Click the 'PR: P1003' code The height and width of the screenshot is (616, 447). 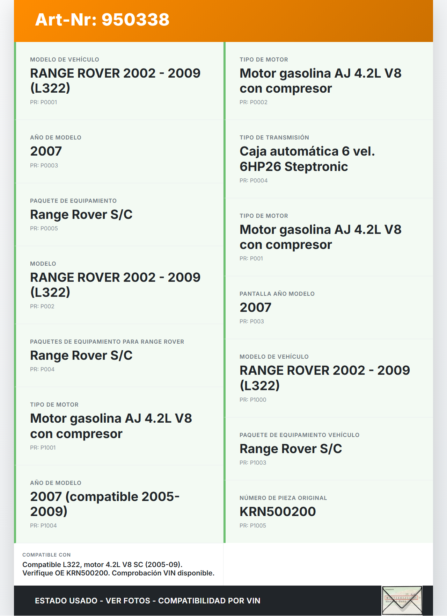pyautogui.click(x=253, y=463)
